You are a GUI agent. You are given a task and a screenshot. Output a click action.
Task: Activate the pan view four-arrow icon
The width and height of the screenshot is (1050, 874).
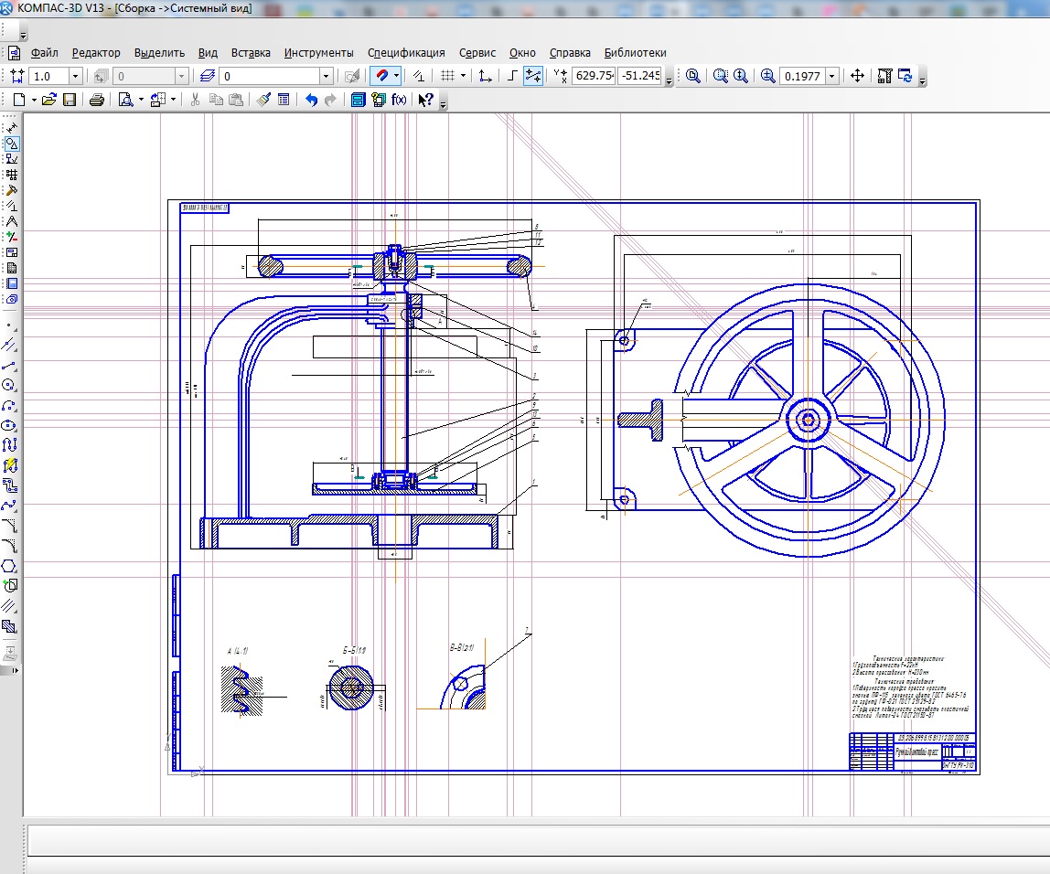tap(857, 76)
